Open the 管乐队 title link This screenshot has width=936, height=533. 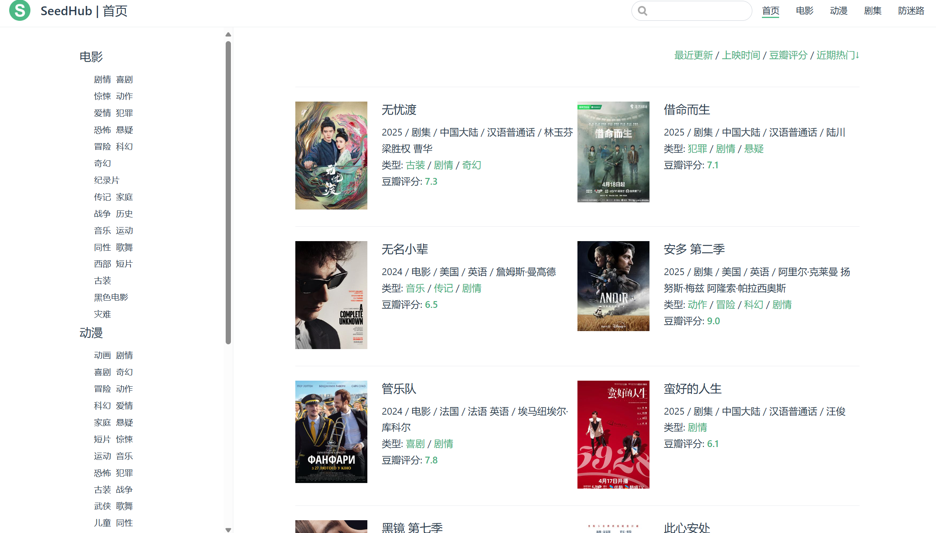coord(399,389)
